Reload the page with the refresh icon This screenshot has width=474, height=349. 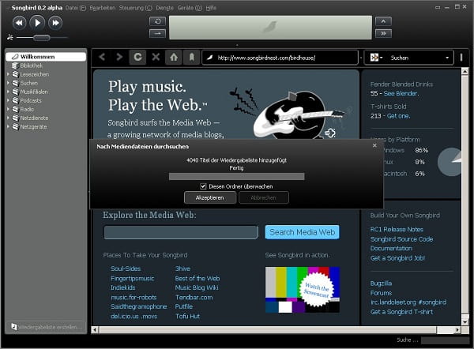[x=137, y=58]
